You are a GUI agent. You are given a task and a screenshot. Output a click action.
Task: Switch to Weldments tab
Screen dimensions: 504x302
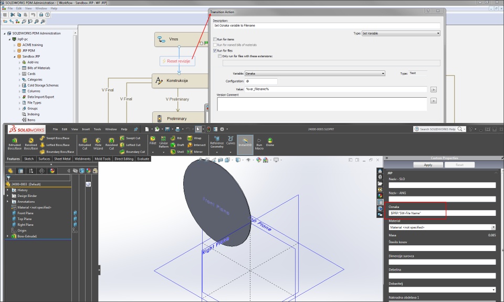pyautogui.click(x=82, y=159)
